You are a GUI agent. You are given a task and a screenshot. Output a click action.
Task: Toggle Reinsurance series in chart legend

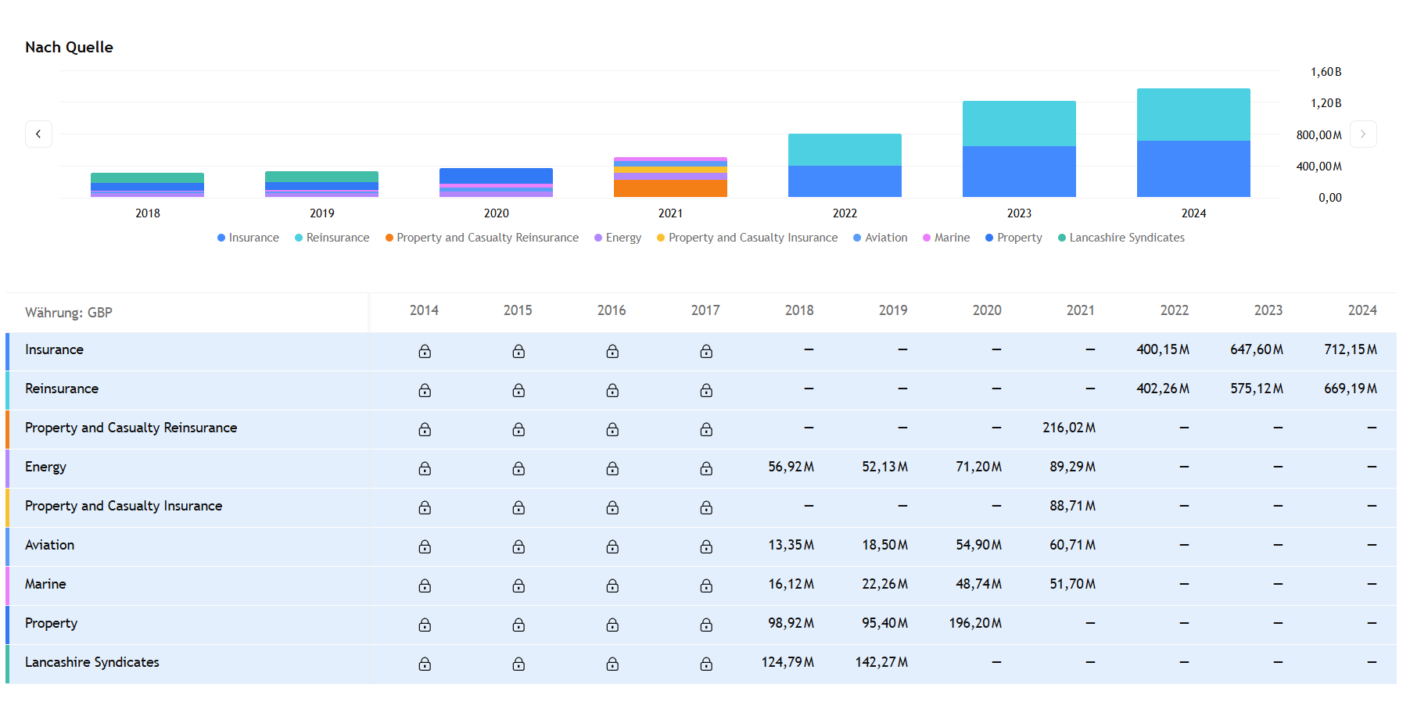pos(332,238)
